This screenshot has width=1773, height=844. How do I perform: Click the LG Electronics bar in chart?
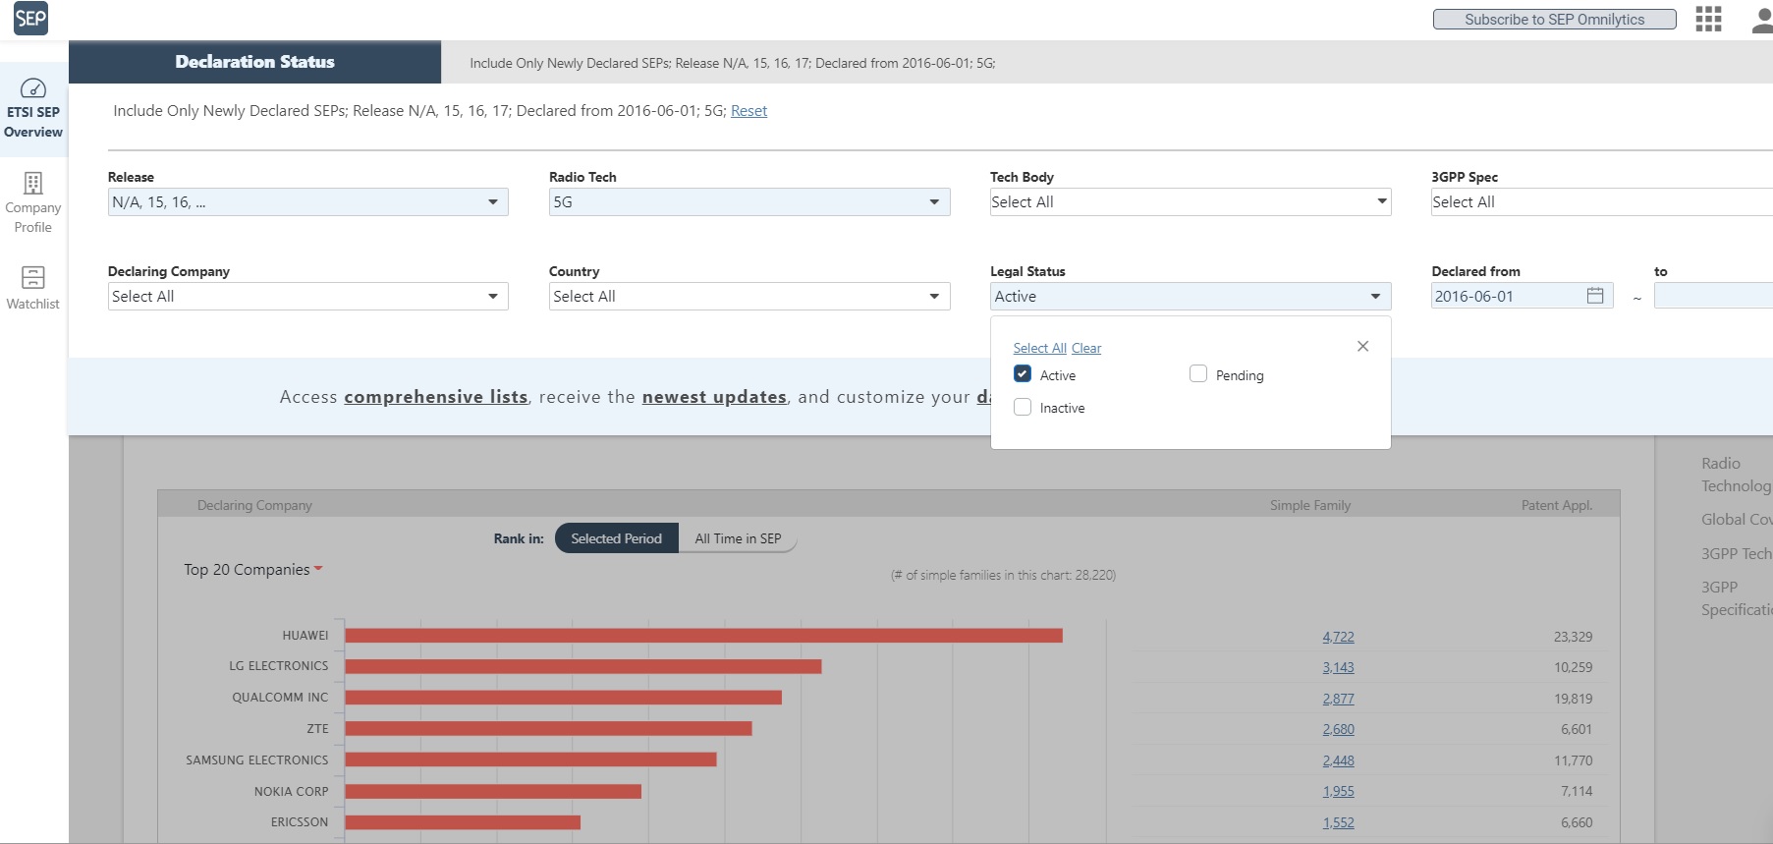pyautogui.click(x=582, y=666)
